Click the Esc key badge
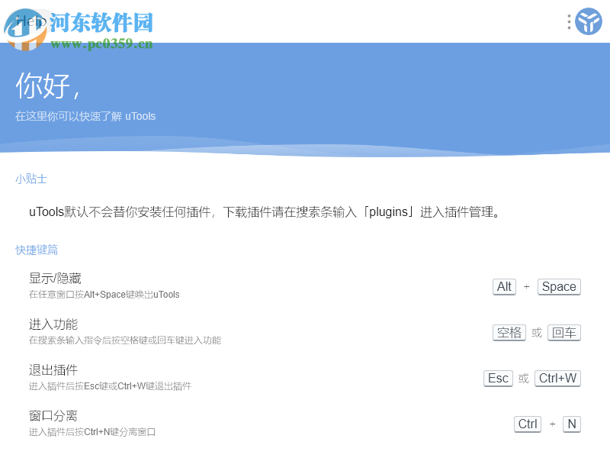 [x=498, y=379]
